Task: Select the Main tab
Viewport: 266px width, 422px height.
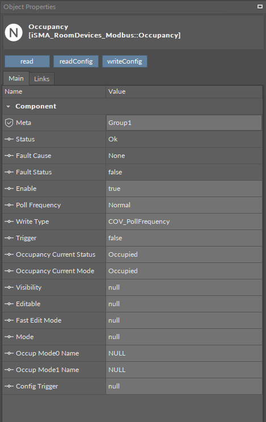Action: (x=16, y=78)
